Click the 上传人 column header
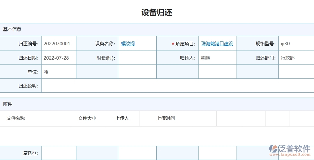Image resolution: width=314 pixels, height=160 pixels. [x=122, y=118]
